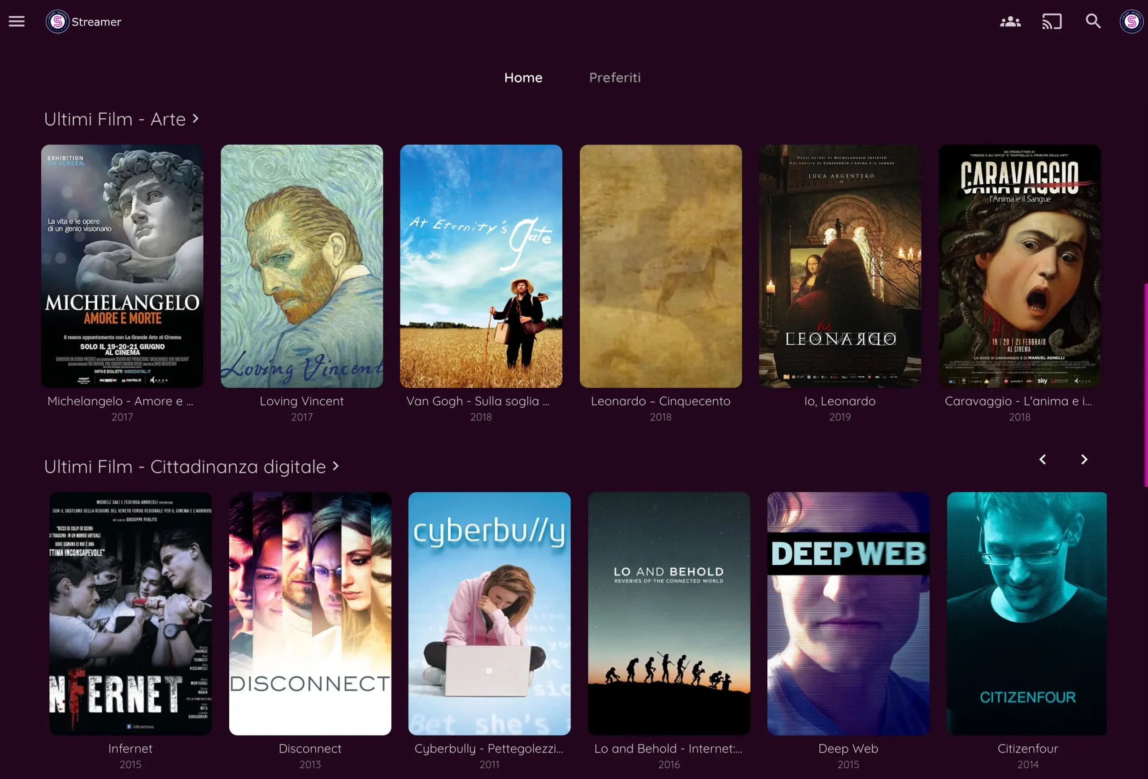Screen dimensions: 1148x779
Task: Click the 'Leonardo – Cinquecento' title text
Action: [x=661, y=401]
